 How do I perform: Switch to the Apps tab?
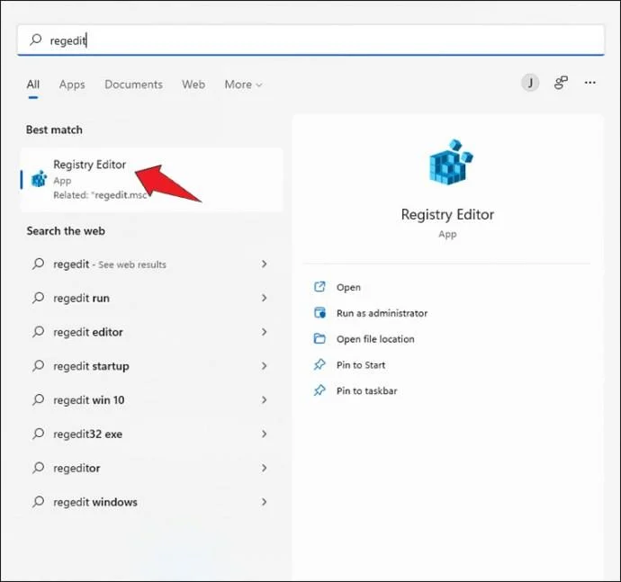[72, 85]
